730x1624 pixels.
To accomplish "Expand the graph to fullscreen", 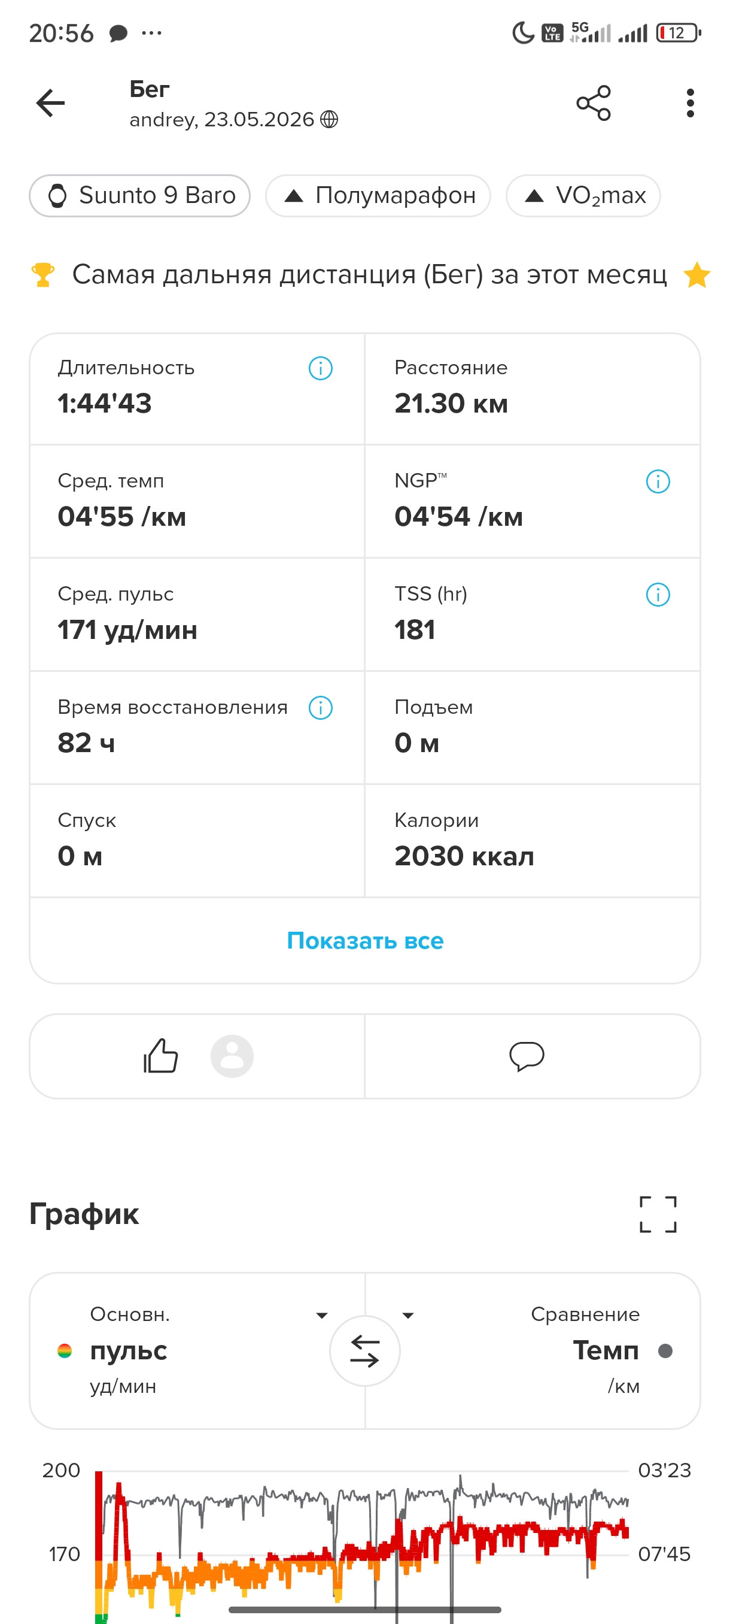I will [x=658, y=1214].
